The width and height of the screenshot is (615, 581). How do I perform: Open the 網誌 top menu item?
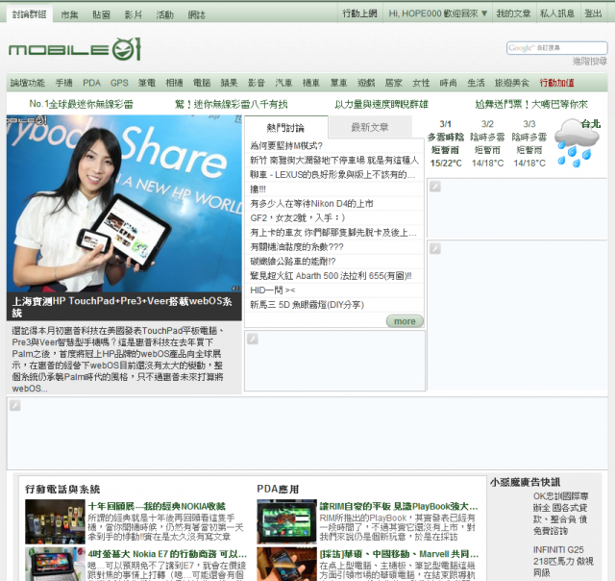(196, 14)
